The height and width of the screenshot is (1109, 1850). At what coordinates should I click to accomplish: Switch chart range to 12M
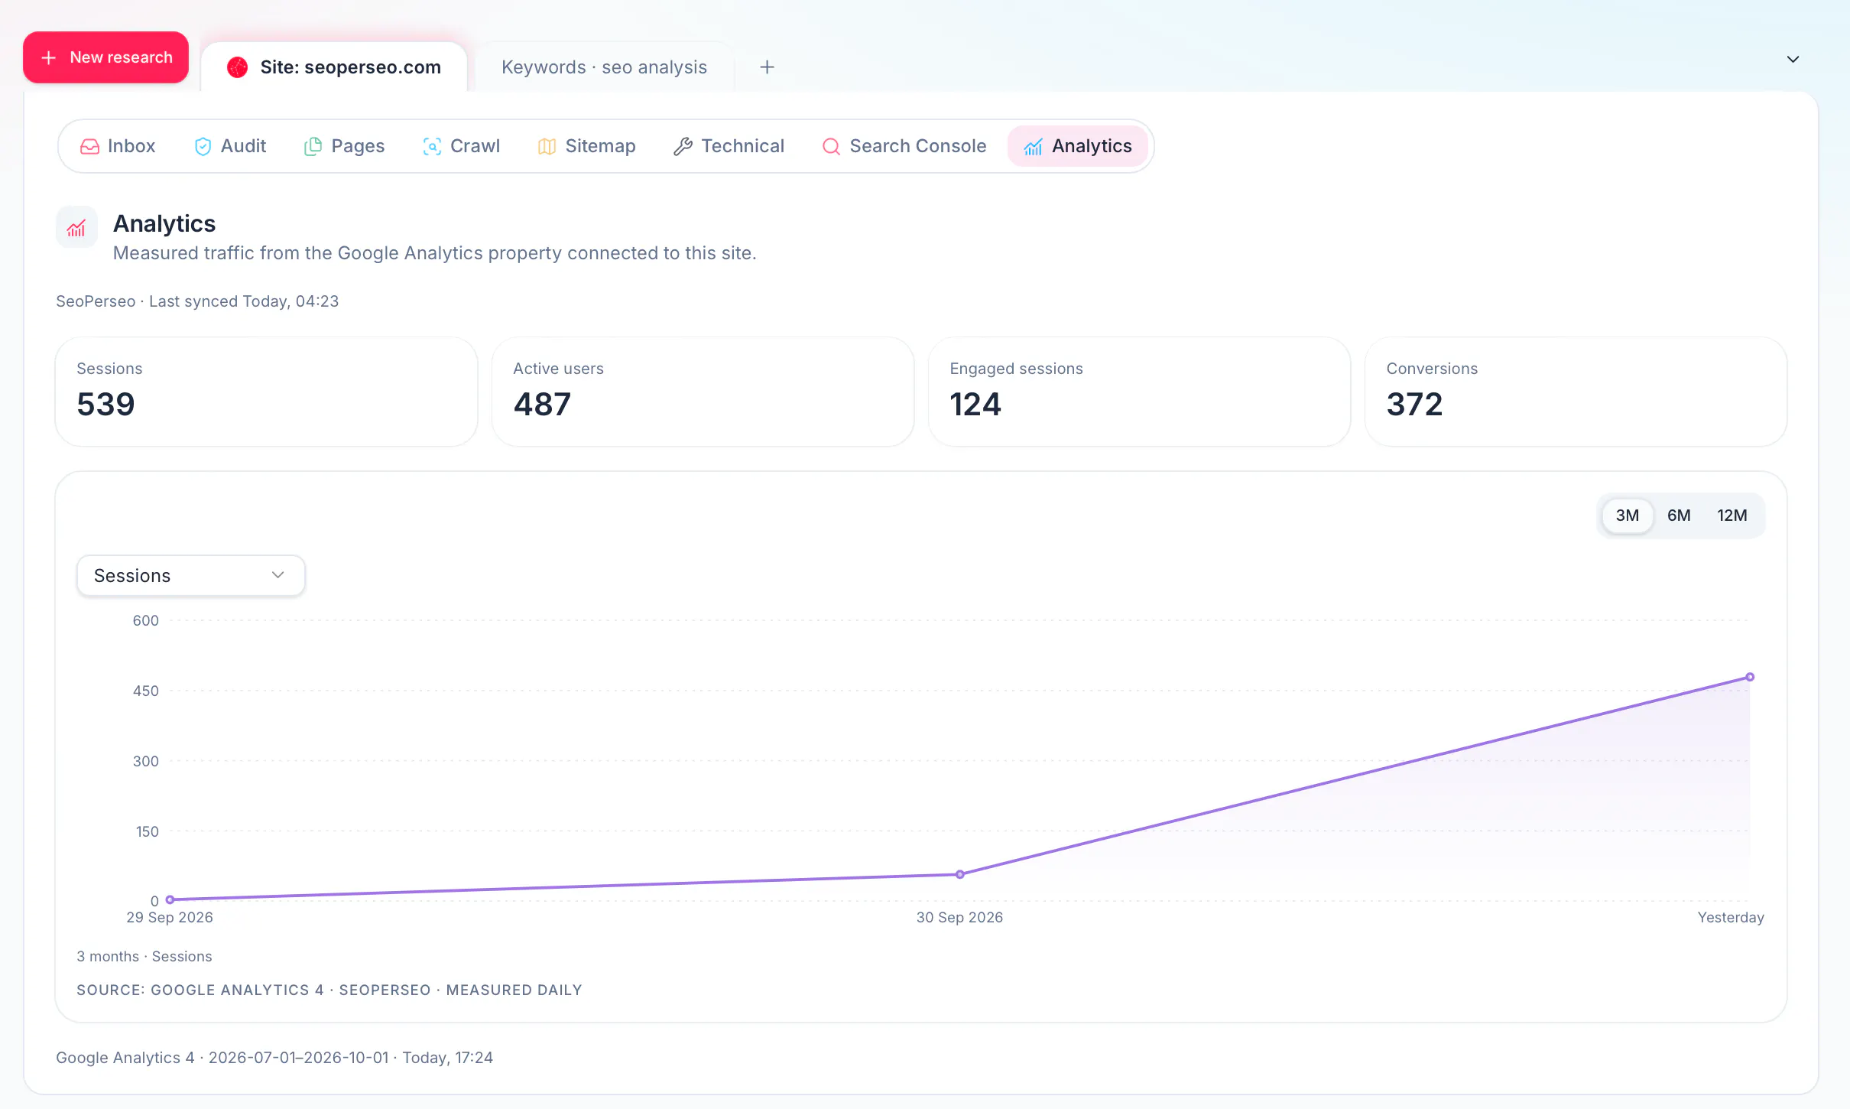[1732, 515]
